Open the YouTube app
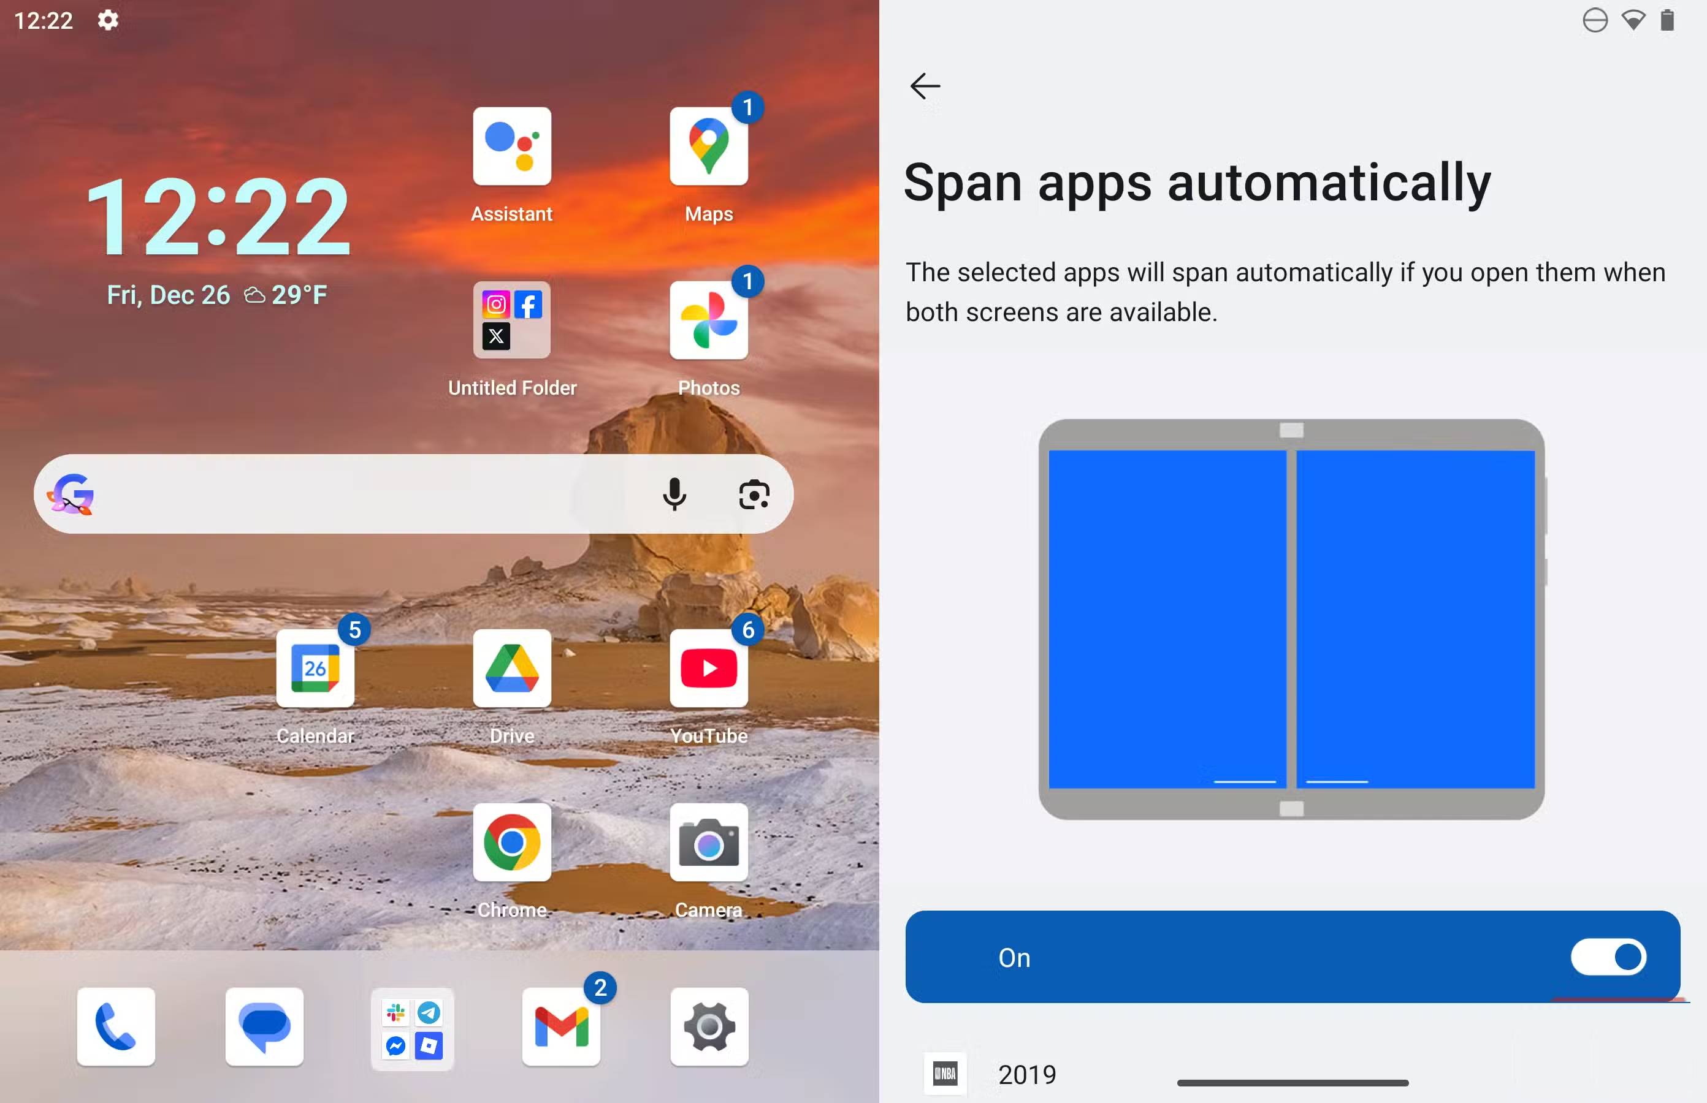Screen dimensions: 1707x1103 (x=708, y=669)
